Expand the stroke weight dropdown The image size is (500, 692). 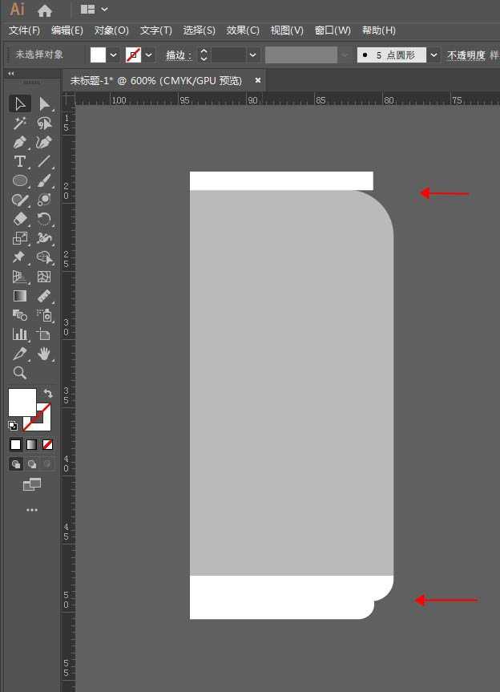pos(253,55)
